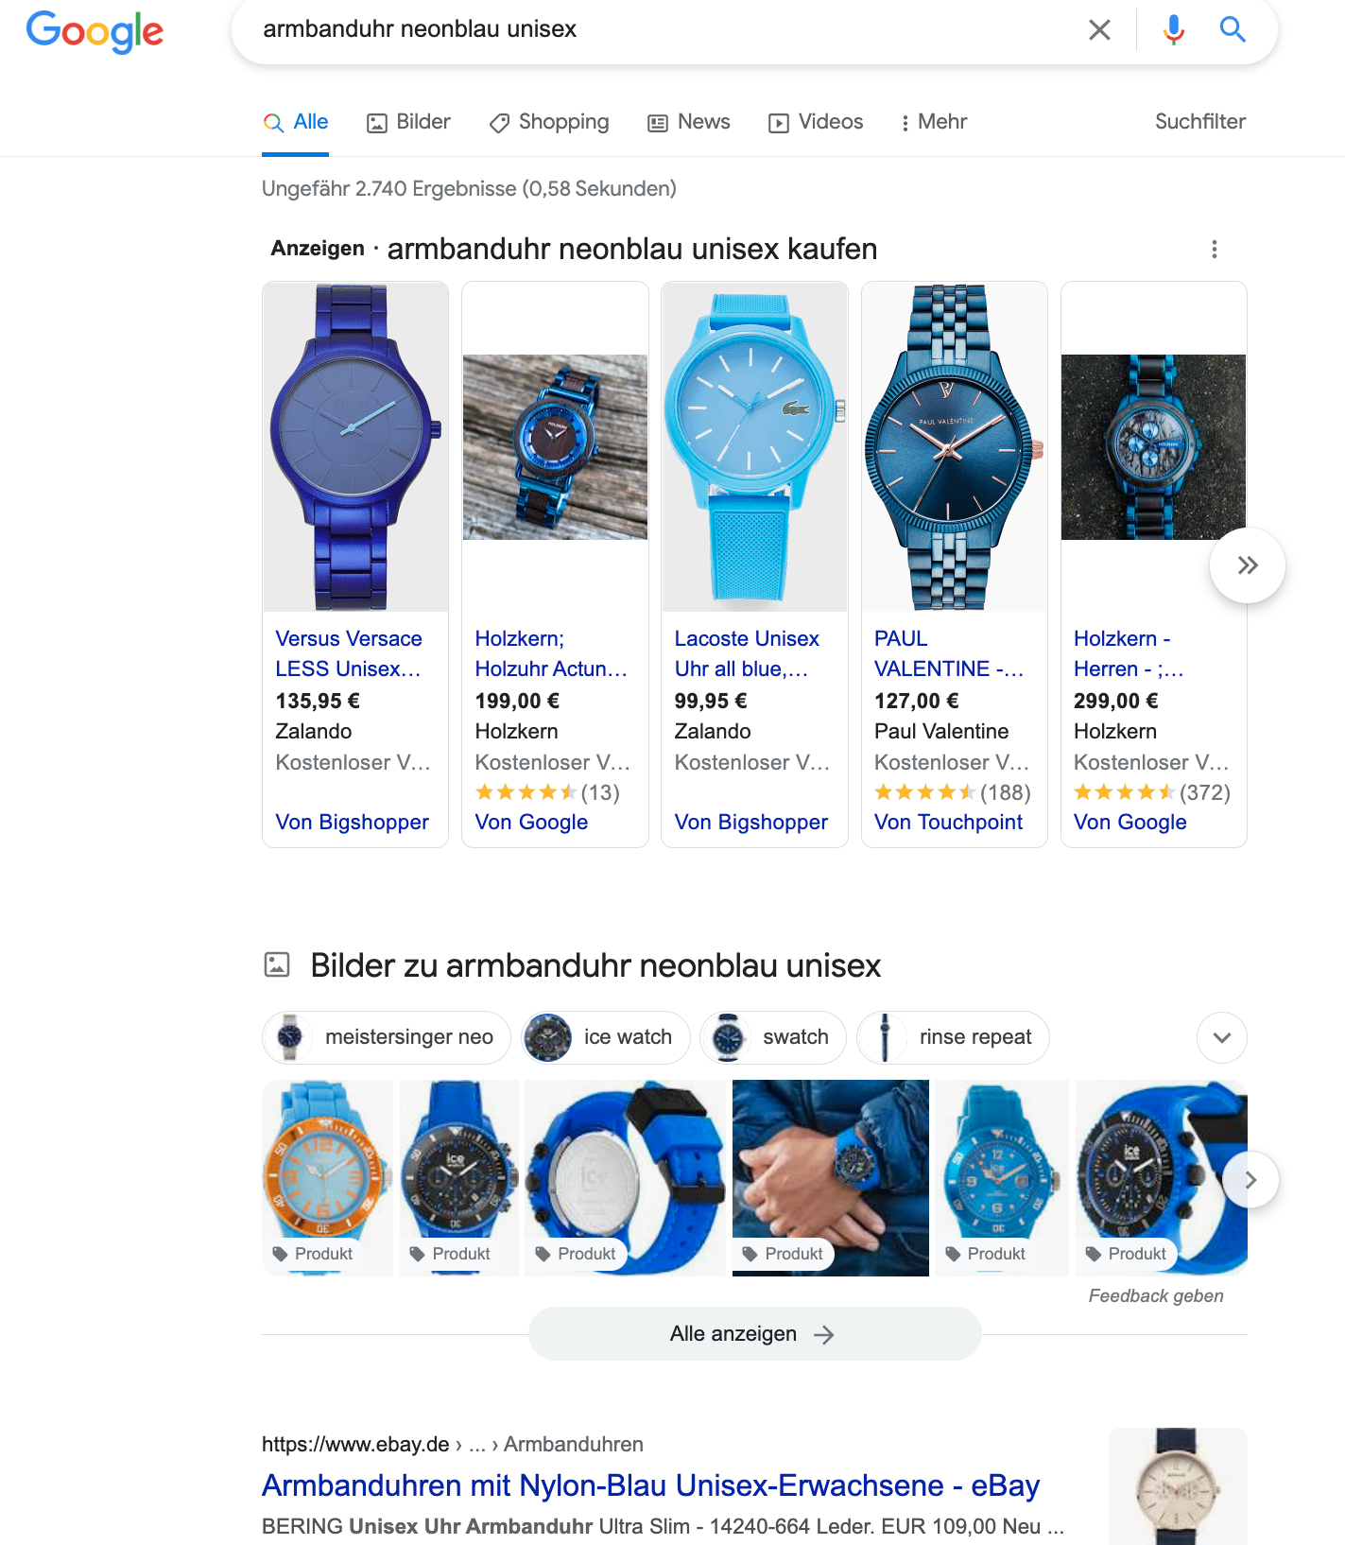Viewport: 1345px width, 1545px height.
Task: Click the image icon beside Bilder heading
Action: [x=277, y=964]
